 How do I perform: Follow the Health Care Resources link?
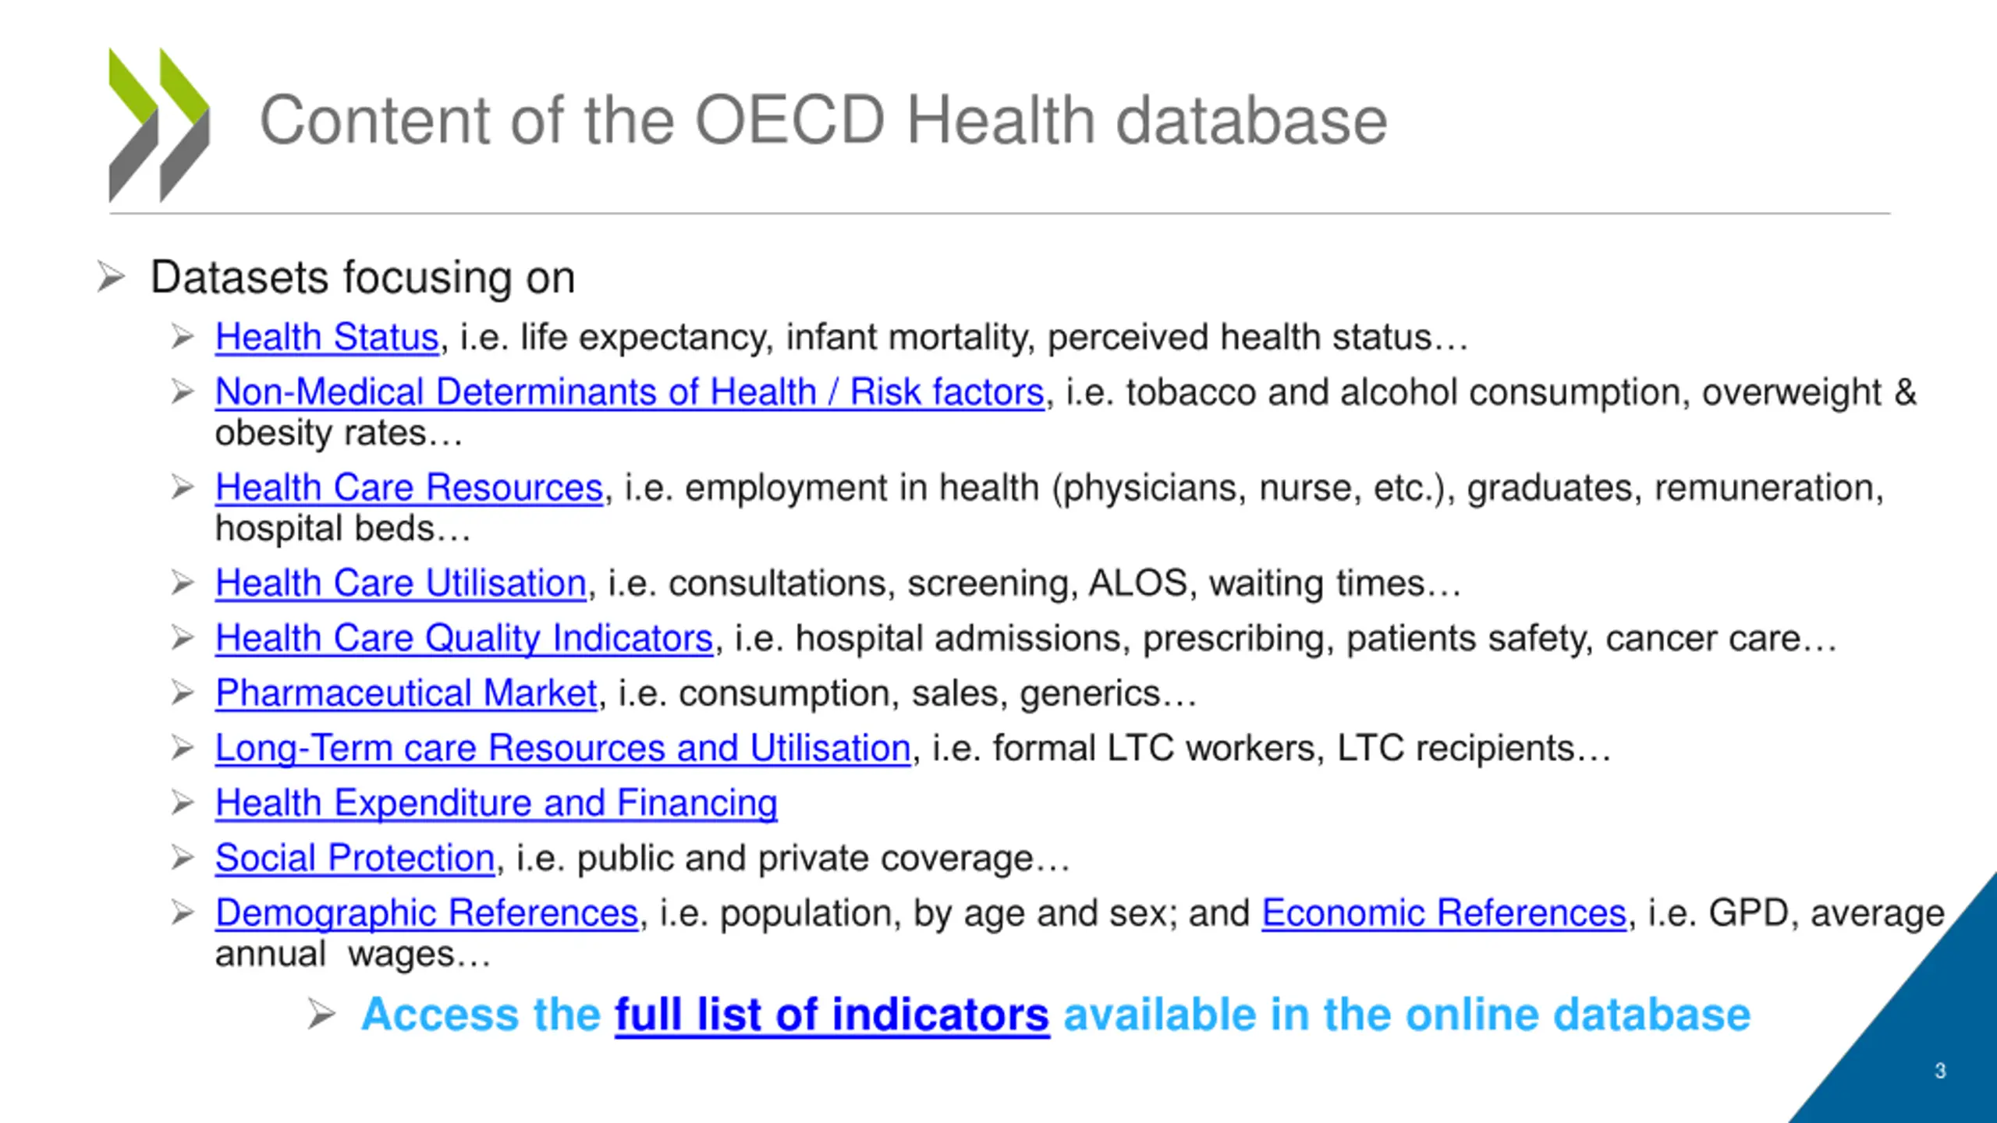[409, 487]
